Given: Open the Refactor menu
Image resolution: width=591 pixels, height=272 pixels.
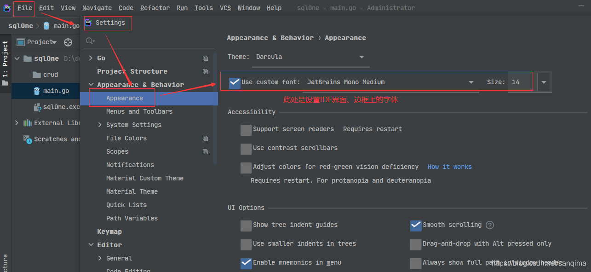Looking at the screenshot, I should pyautogui.click(x=155, y=8).
